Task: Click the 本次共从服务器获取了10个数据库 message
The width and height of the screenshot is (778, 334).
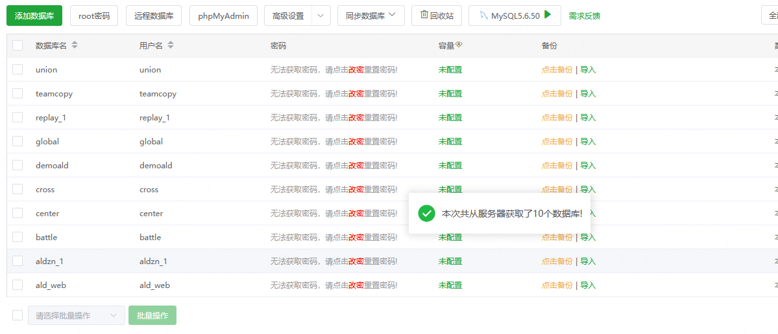Action: [511, 214]
